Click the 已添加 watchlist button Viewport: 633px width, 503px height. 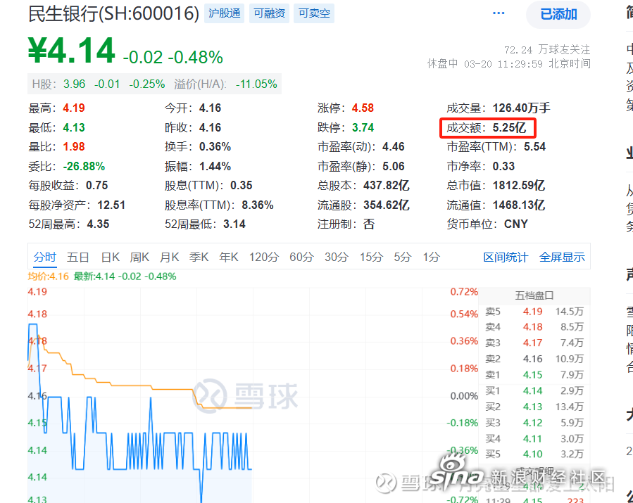(x=558, y=15)
